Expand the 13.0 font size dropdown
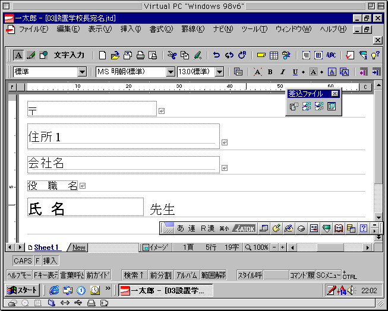The width and height of the screenshot is (388, 311). (x=219, y=72)
